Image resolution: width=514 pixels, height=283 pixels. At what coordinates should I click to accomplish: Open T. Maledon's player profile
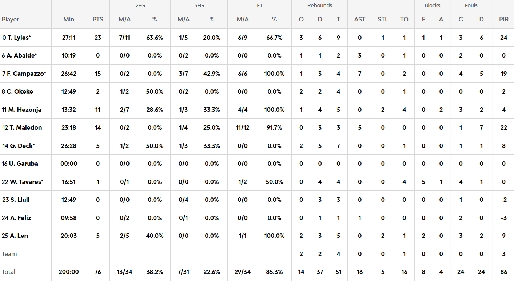(24, 127)
